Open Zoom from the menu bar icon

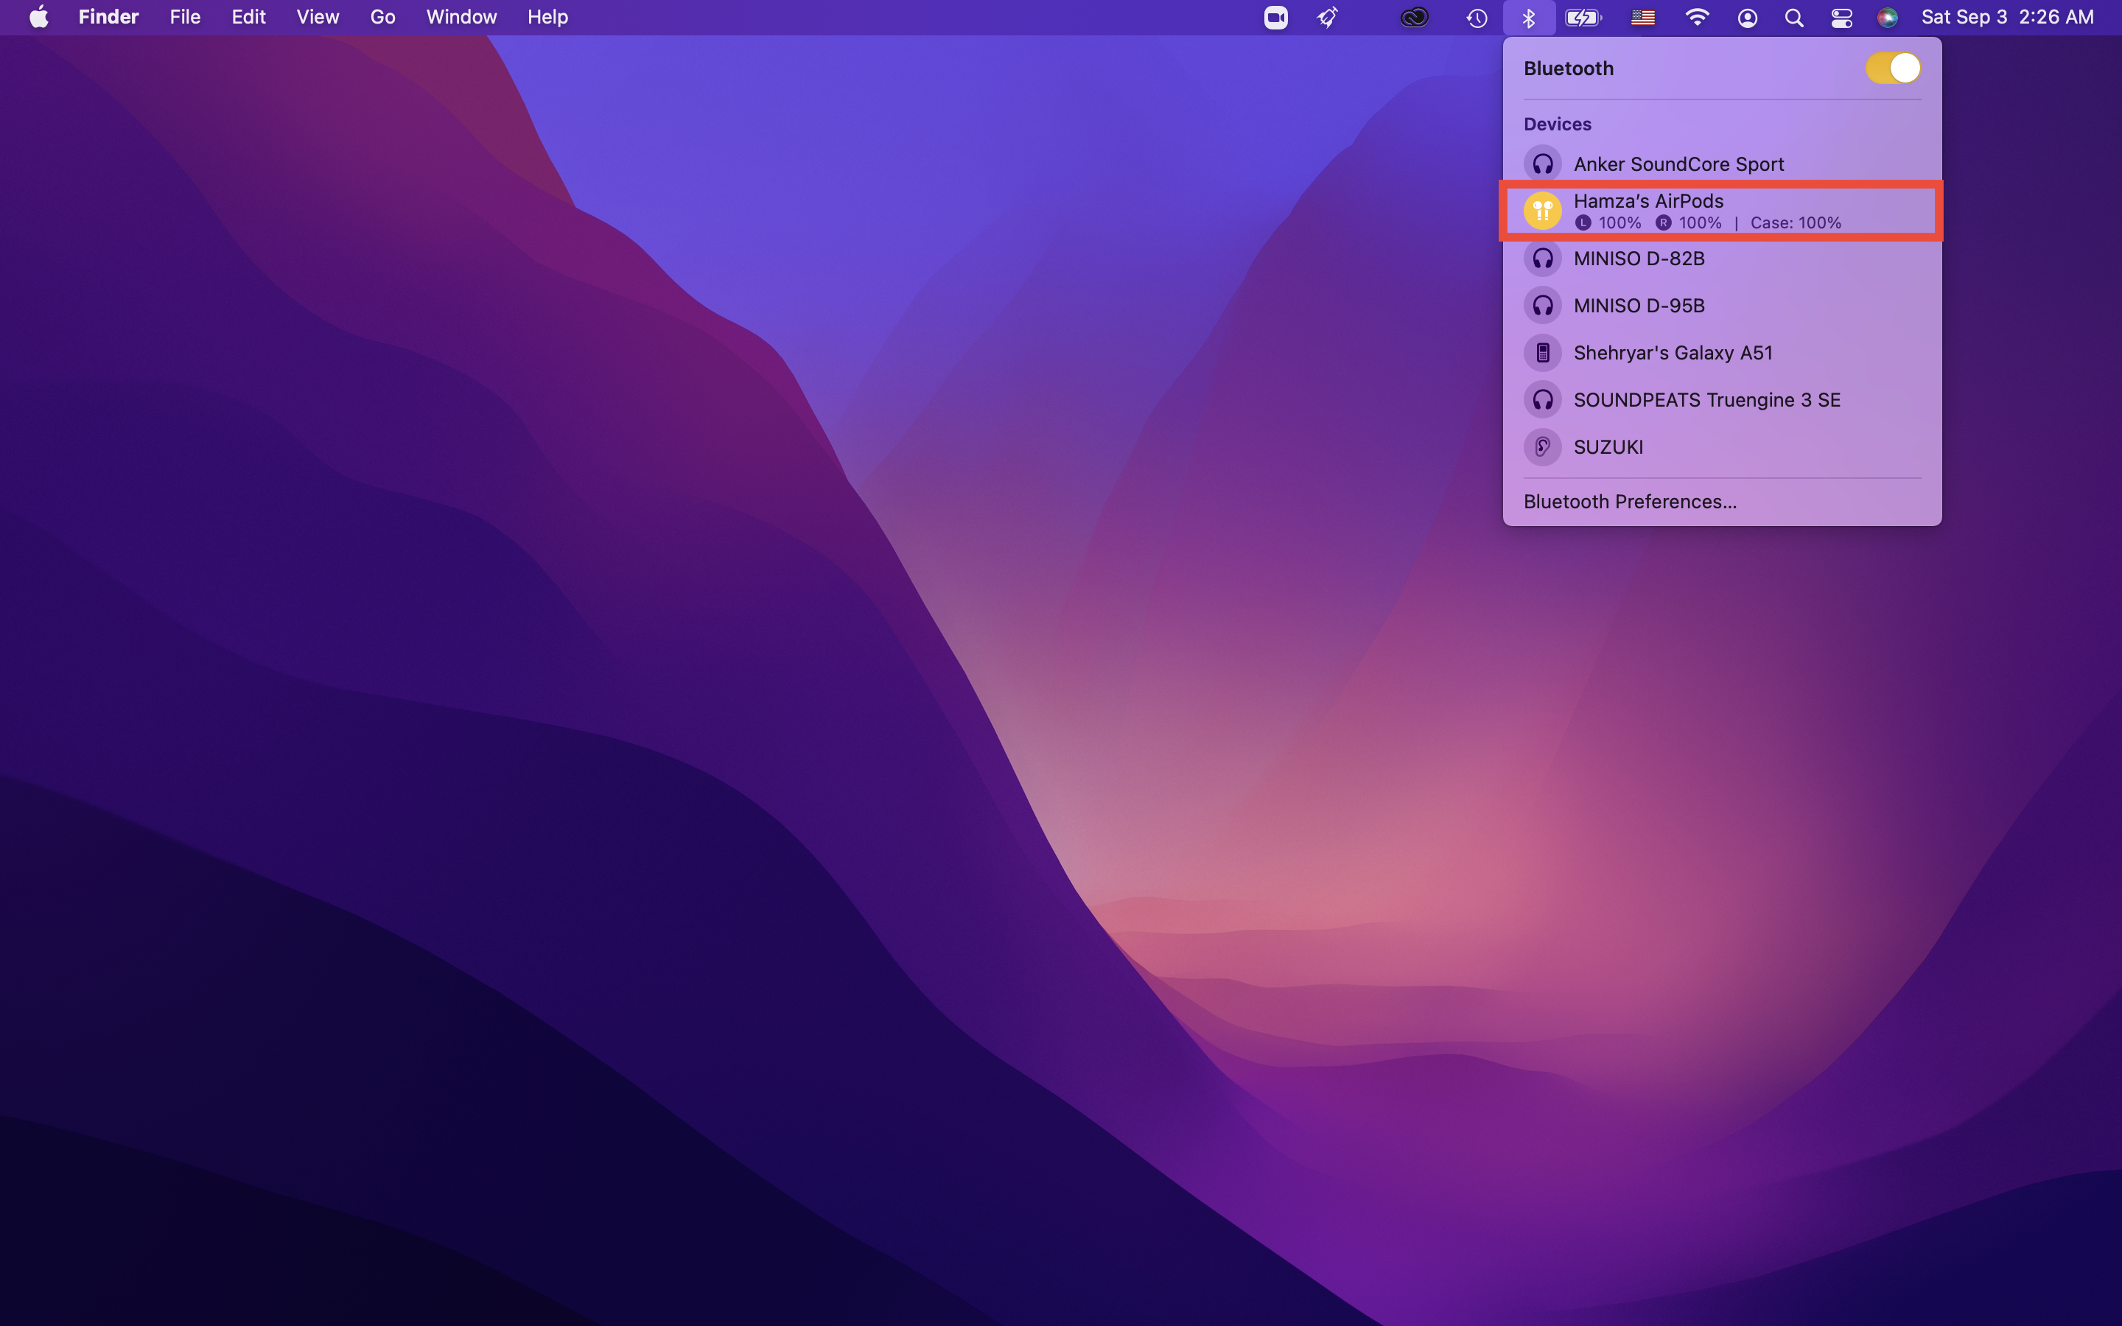tap(1275, 18)
